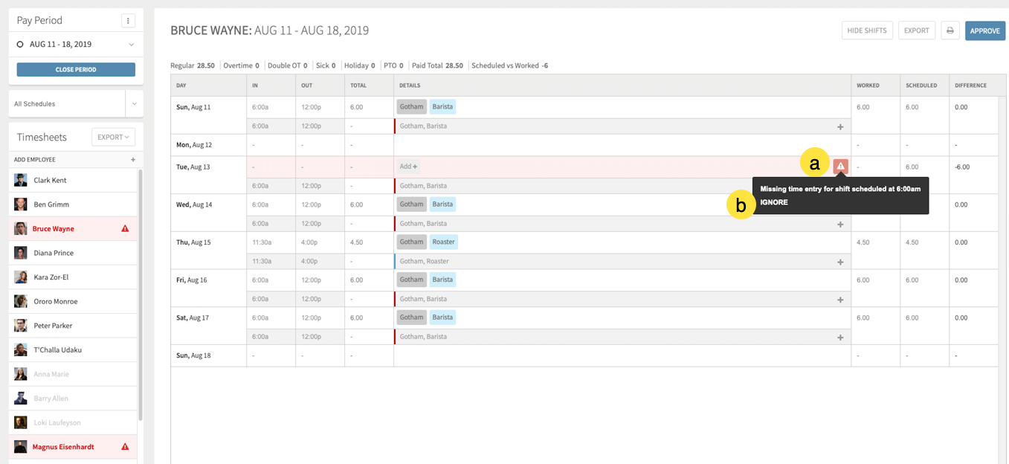Toggle HIDE SHIFTS in the header
1009x464 pixels.
[867, 30]
